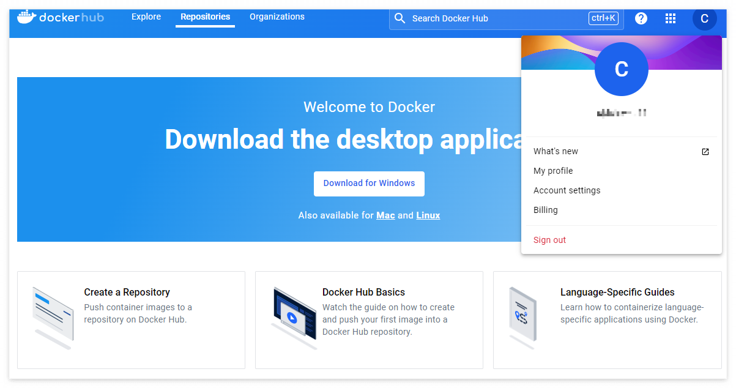Focus the Search Docker Hub field
Image resolution: width=736 pixels, height=388 pixels.
pos(506,18)
